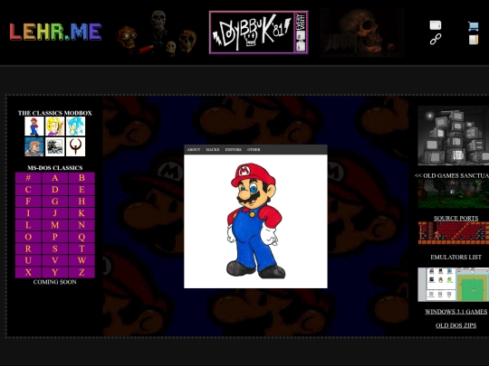Screen dimensions: 489x366
Task: Open the HACKS menu item
Action: coord(213,150)
